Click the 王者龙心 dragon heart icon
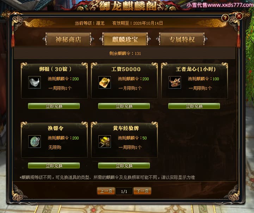Screen dimensions: 254x213 click(x=175, y=82)
